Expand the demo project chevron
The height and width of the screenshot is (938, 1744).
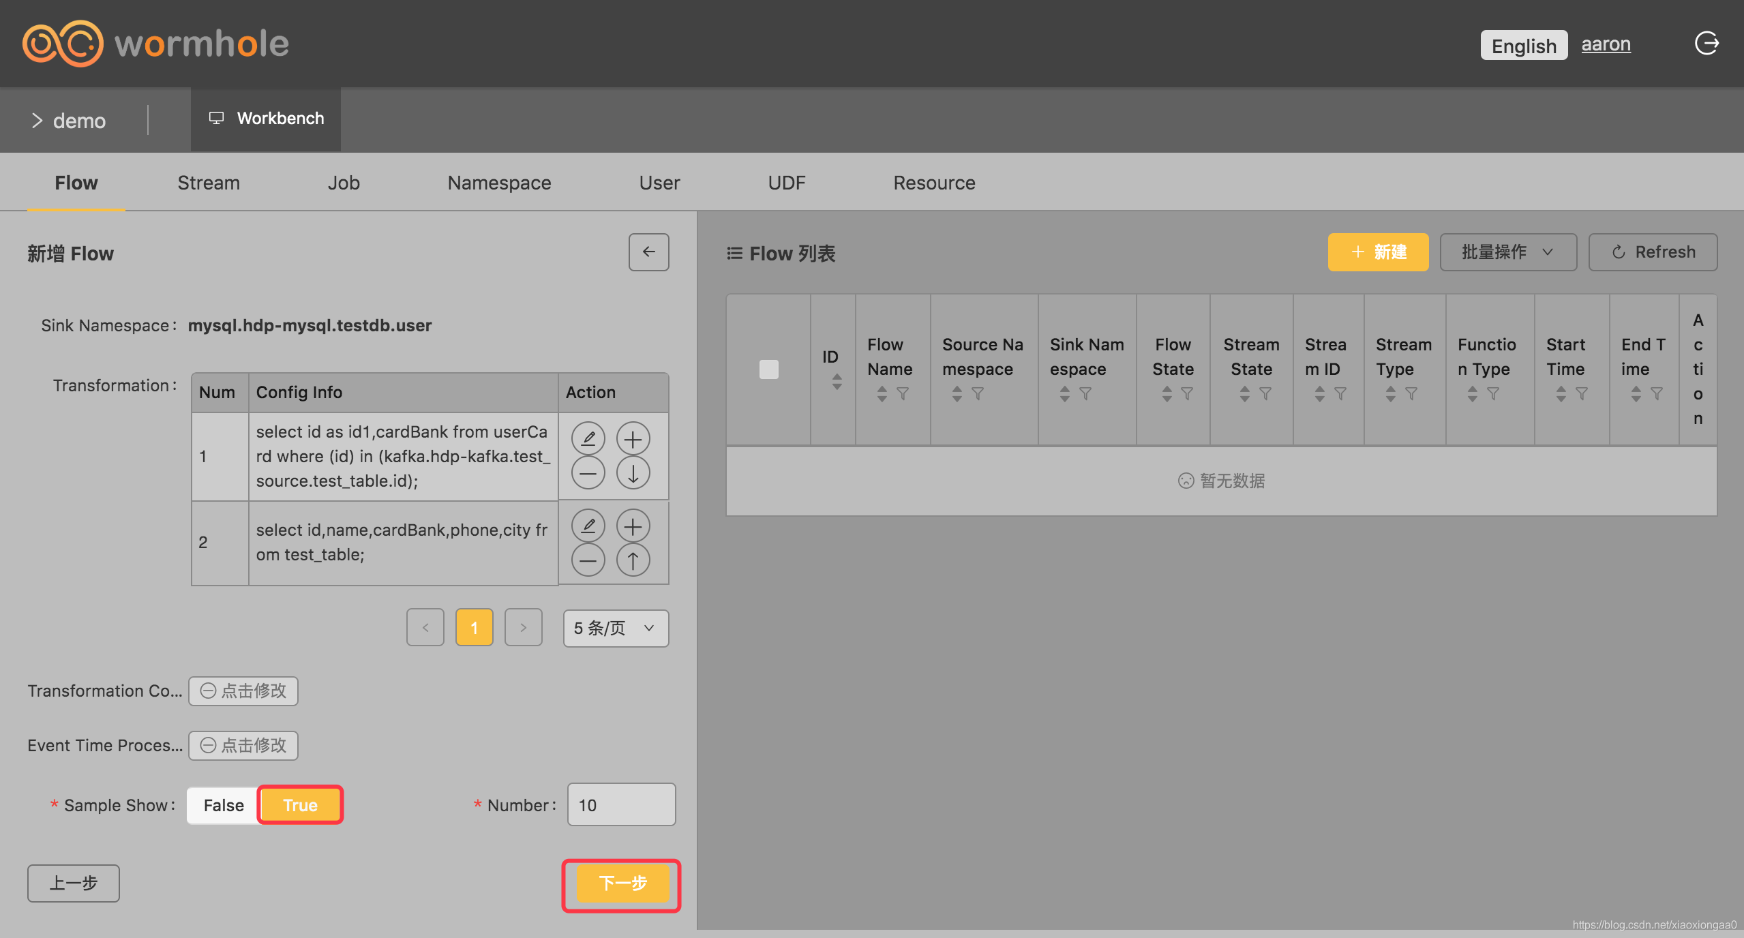[37, 121]
